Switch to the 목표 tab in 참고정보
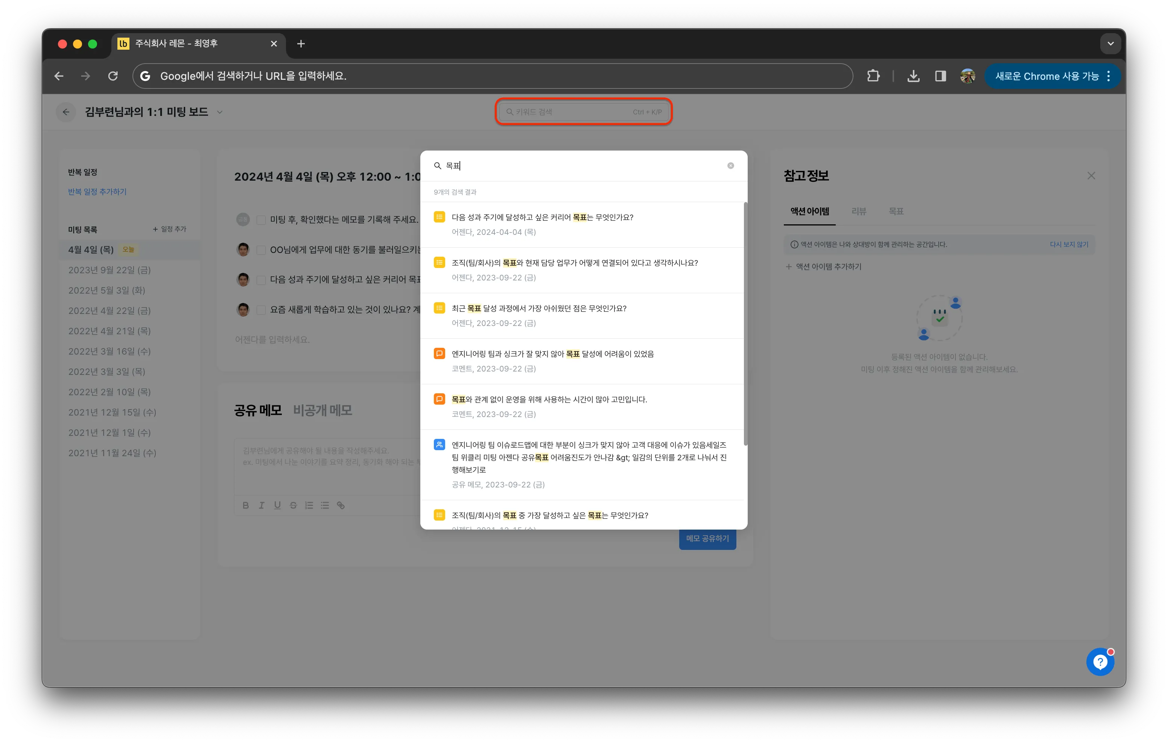This screenshot has height=743, width=1168. (896, 212)
